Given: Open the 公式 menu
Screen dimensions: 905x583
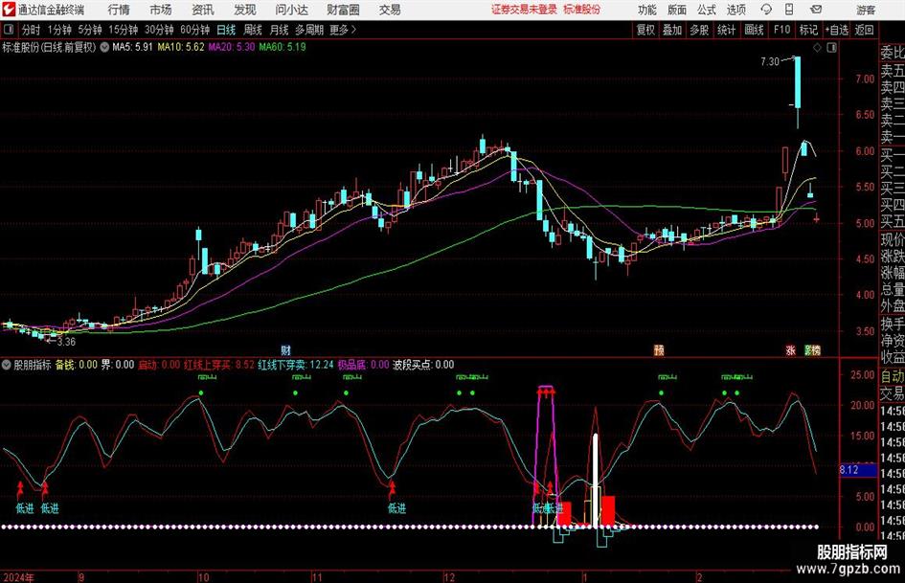Looking at the screenshot, I should [706, 10].
